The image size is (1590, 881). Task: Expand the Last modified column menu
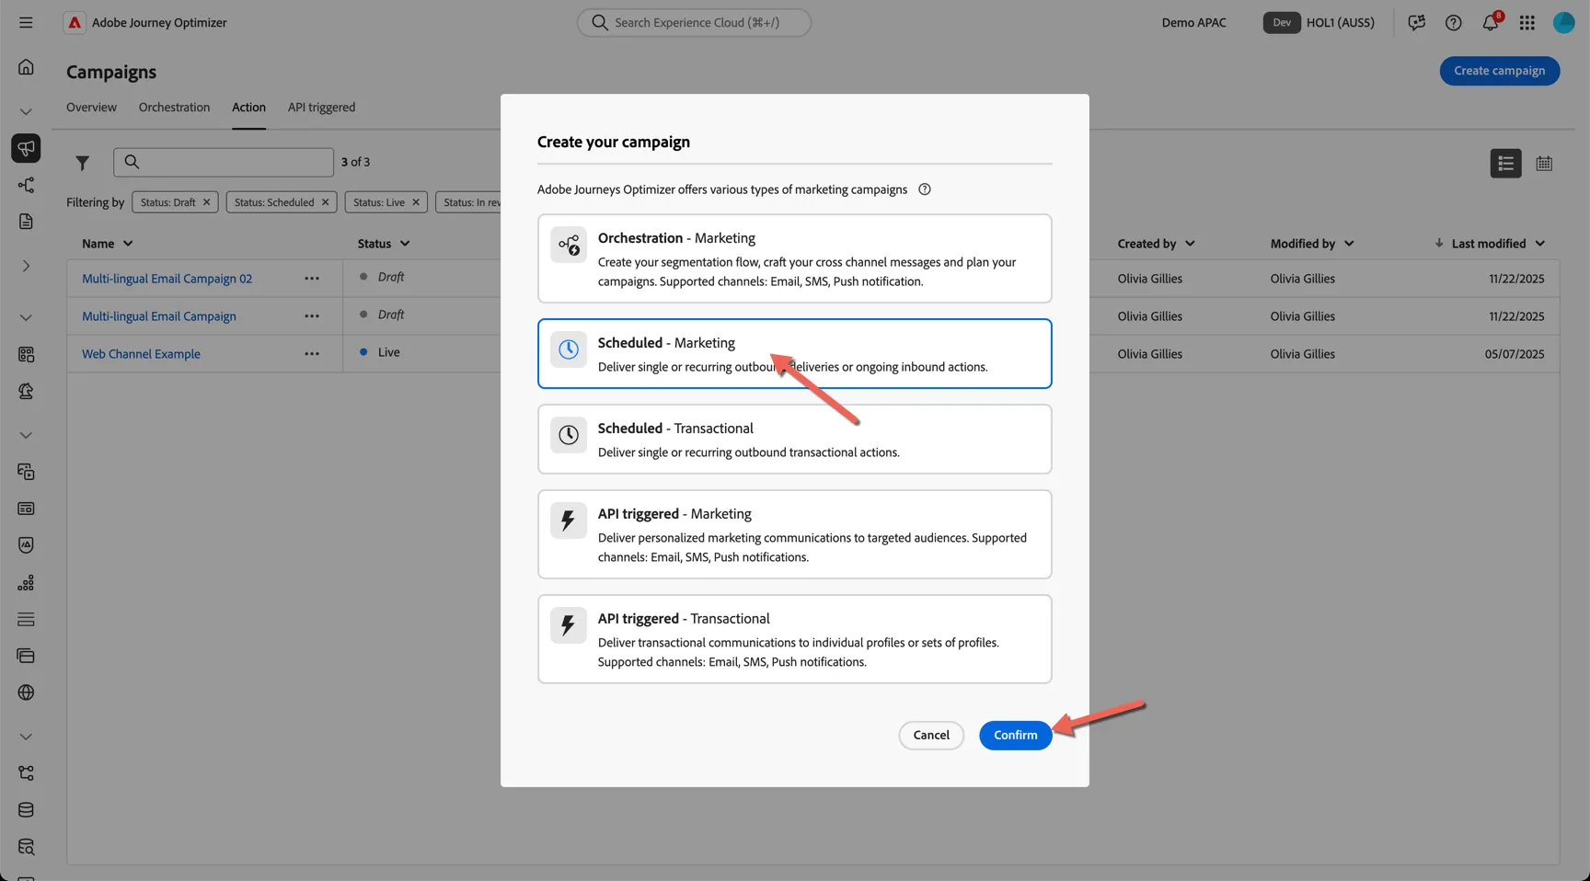1540,244
